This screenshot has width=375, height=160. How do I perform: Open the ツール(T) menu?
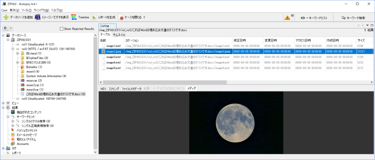(x=26, y=10)
